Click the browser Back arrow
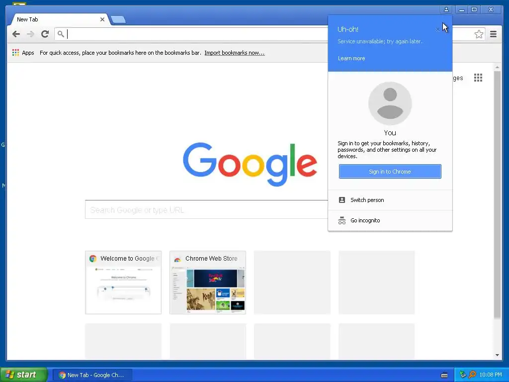509x382 pixels. (16, 34)
